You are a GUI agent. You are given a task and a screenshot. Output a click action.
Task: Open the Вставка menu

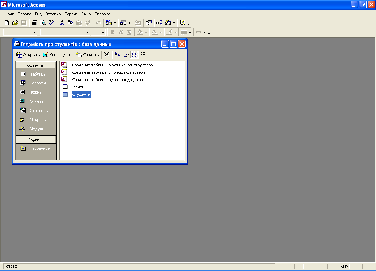[53, 14]
